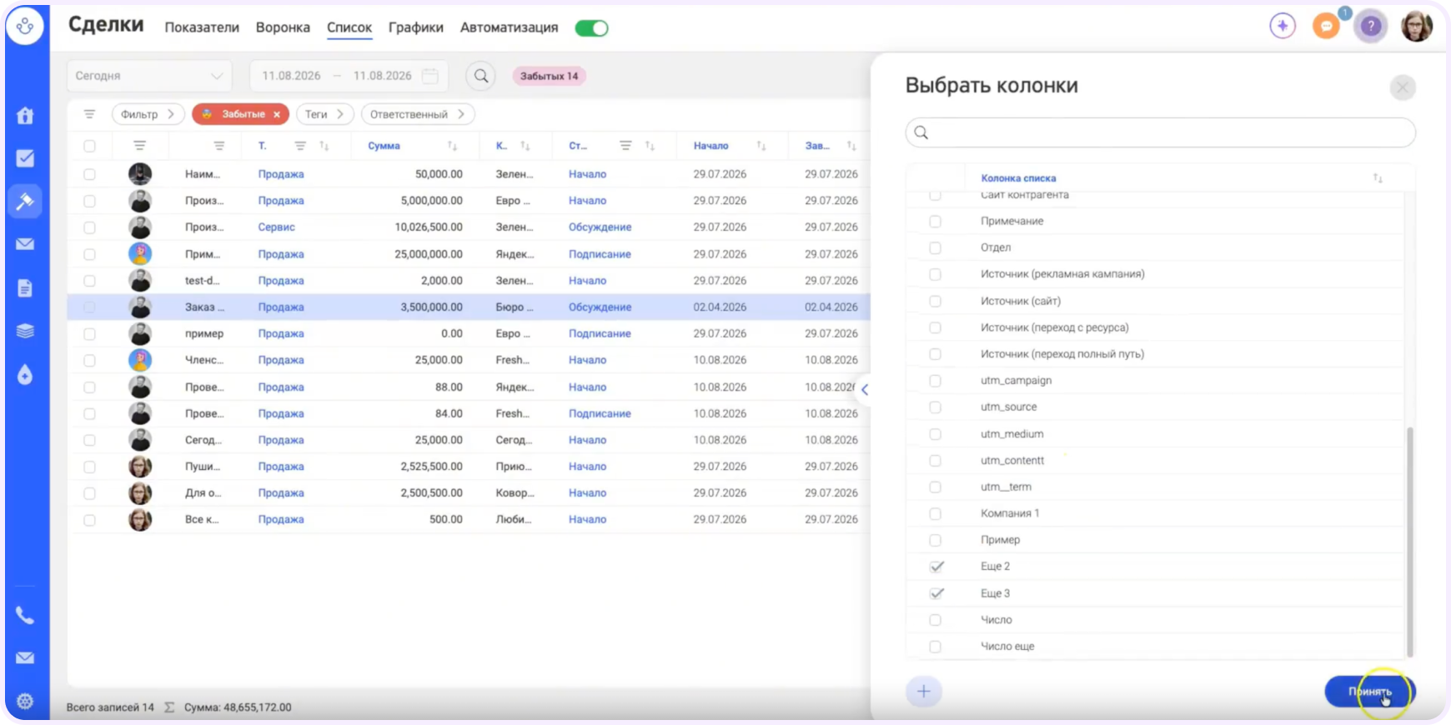1451x725 pixels.
Task: Open the documents sidebar icon
Action: pos(25,288)
